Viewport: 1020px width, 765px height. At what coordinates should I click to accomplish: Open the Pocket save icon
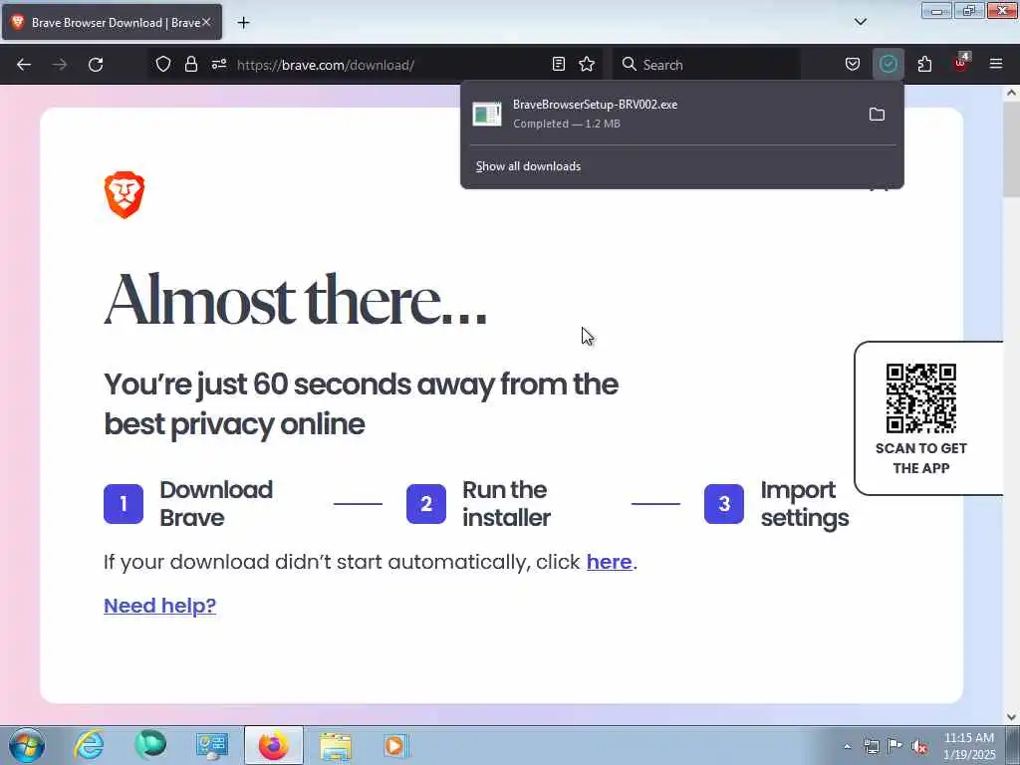[853, 64]
